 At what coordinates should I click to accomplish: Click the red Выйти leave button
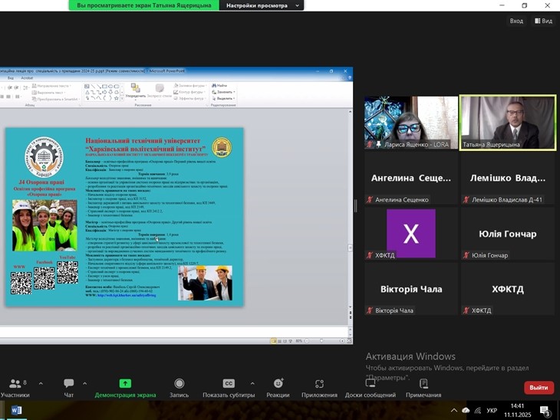(x=539, y=388)
